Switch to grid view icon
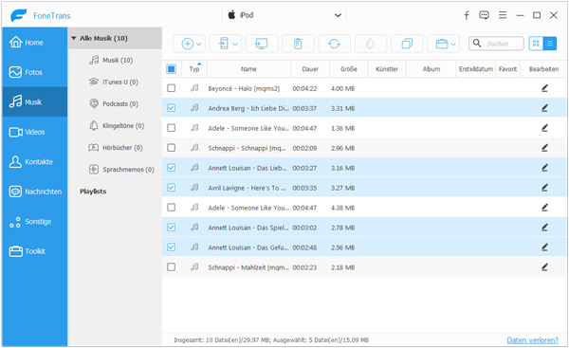This screenshot has height=348, width=569. click(536, 44)
